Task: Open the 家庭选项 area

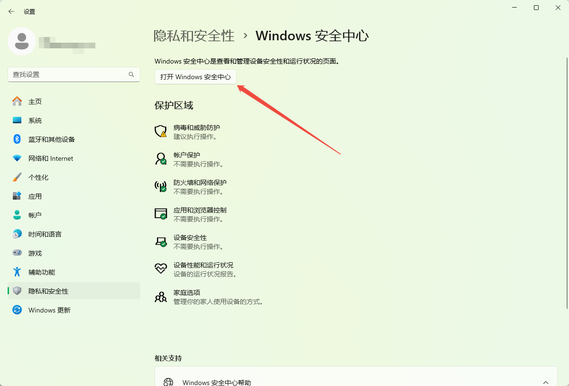Action: click(x=209, y=297)
